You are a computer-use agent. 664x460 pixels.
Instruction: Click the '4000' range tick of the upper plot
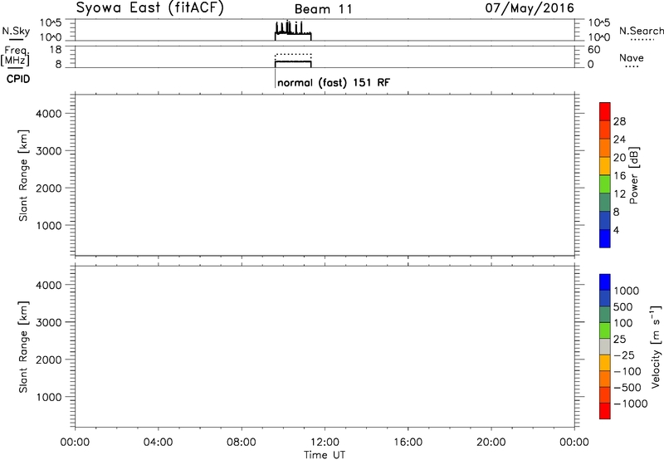49,114
